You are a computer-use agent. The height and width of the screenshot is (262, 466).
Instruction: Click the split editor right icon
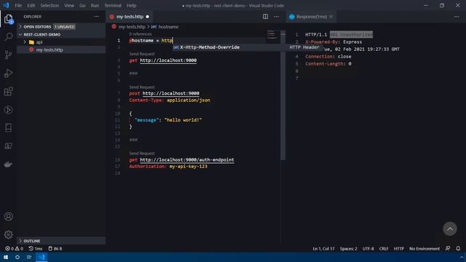coord(265,17)
